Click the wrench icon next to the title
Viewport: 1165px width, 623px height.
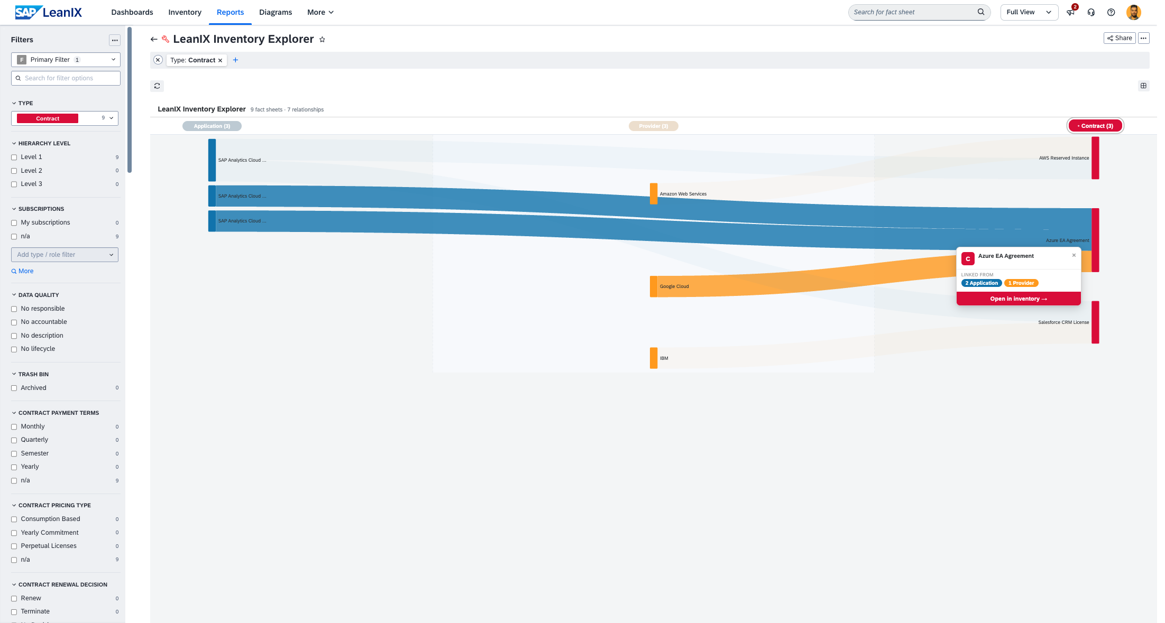coord(166,39)
